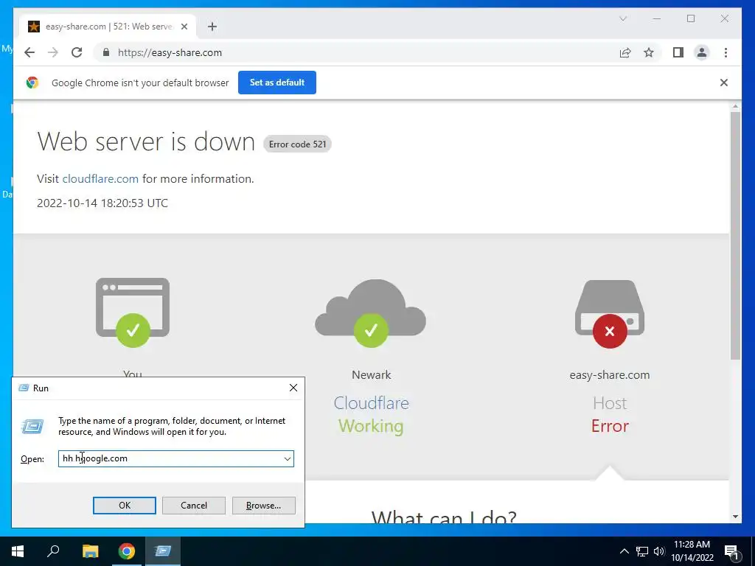Close the Run dialog
755x566 pixels.
pos(293,388)
